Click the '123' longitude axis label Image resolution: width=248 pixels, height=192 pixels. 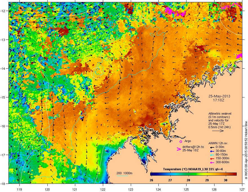pos(131,189)
